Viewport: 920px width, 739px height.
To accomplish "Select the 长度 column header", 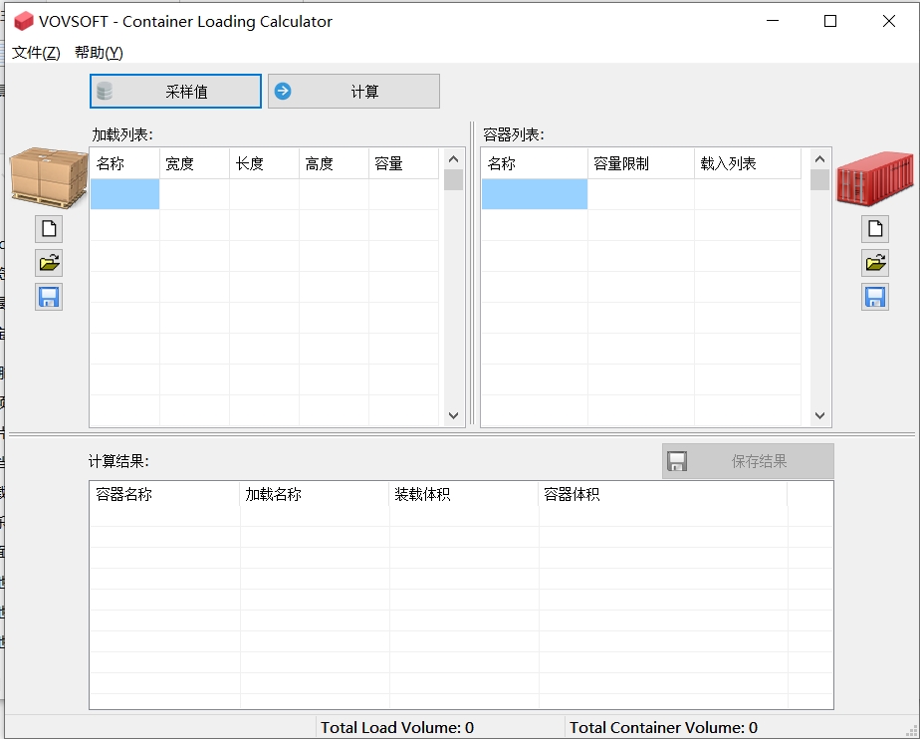I will (x=264, y=163).
